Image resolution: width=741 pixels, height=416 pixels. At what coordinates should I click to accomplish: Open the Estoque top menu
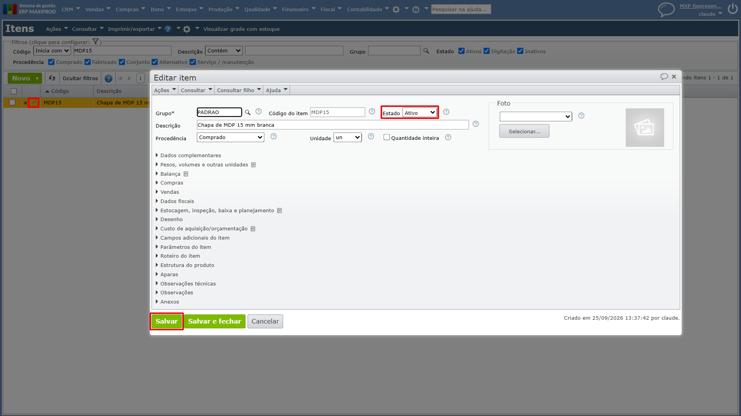click(189, 9)
